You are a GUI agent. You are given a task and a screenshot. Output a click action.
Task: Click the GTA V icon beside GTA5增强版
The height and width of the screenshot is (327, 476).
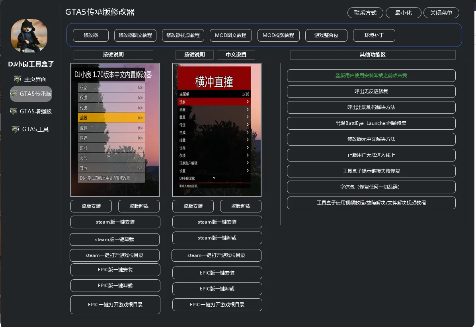pyautogui.click(x=14, y=111)
